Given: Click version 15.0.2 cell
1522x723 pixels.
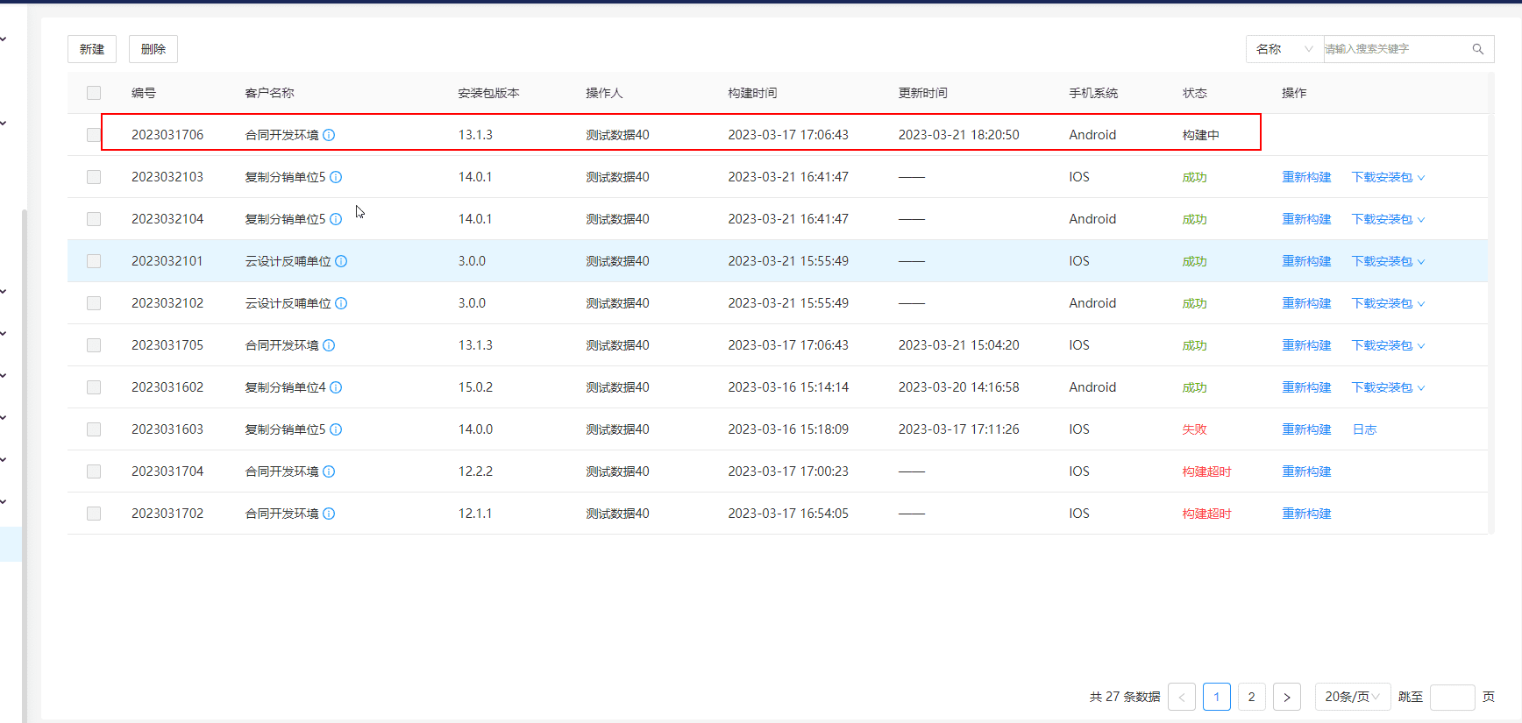Looking at the screenshot, I should [475, 387].
